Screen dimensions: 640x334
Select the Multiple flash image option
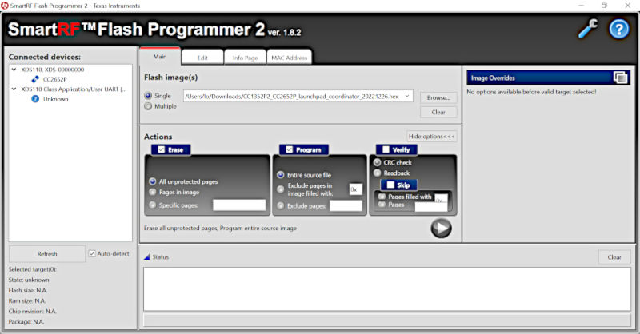[x=148, y=106]
